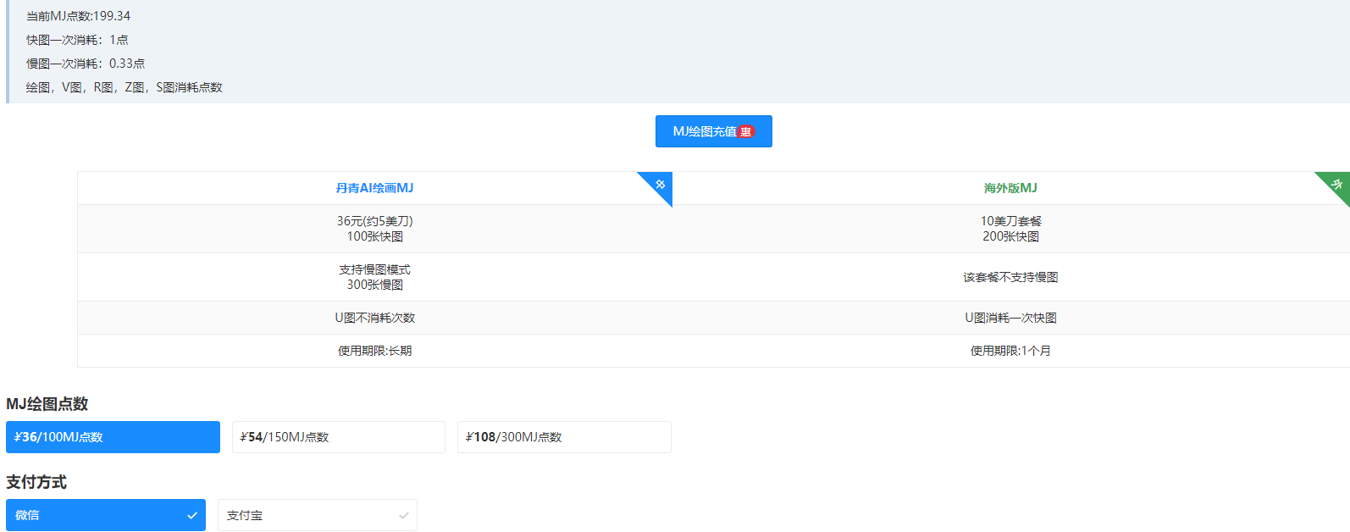Image resolution: width=1350 pixels, height=532 pixels.
Task: Select the 支持慢图模式 300张慢图 row
Action: coord(374,277)
